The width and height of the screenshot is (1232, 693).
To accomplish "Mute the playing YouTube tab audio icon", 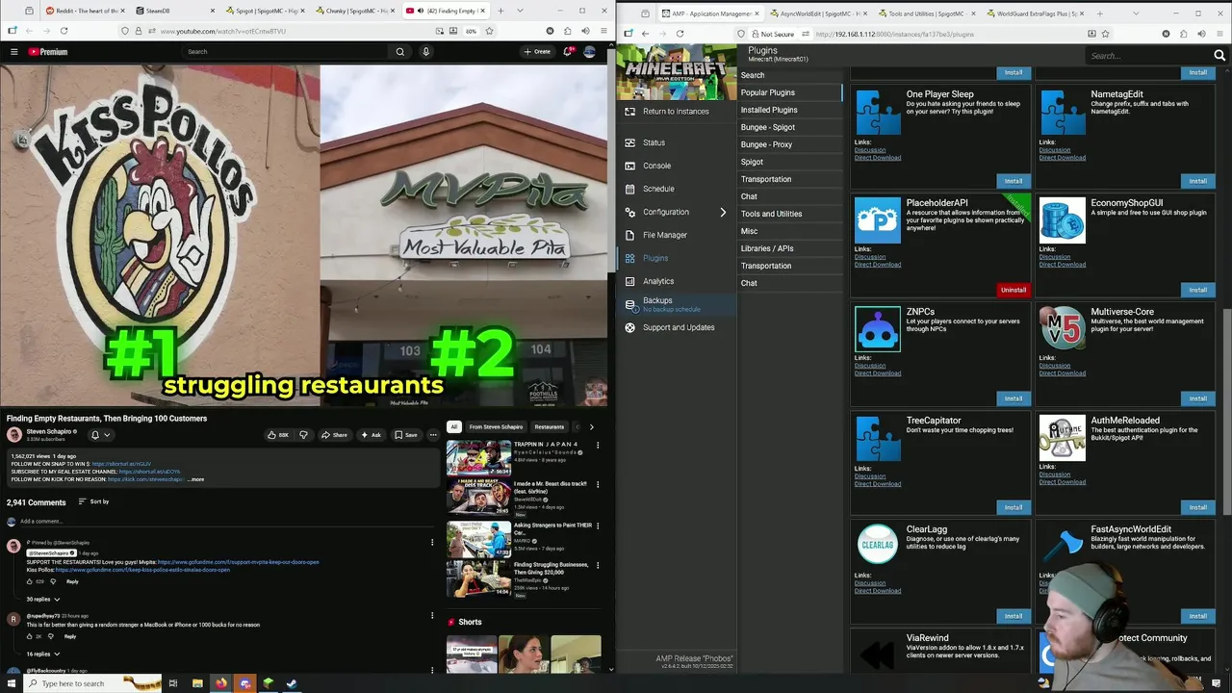I will pos(421,11).
